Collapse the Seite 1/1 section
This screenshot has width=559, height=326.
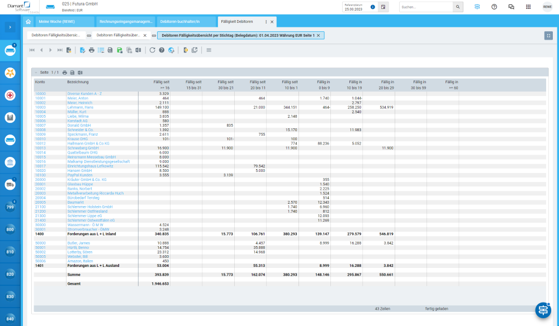[x=36, y=73]
